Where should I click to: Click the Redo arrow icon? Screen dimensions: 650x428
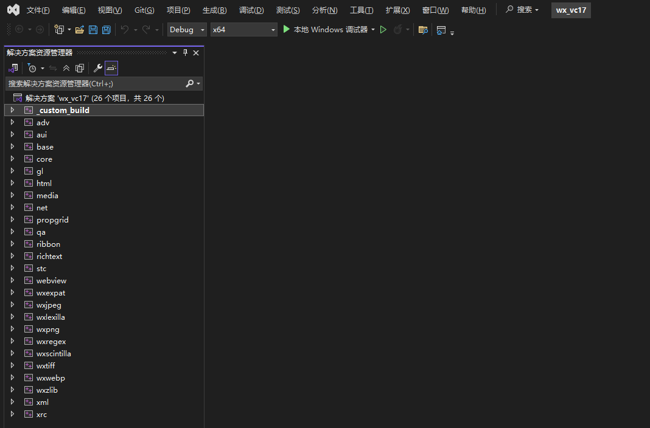[x=146, y=30]
